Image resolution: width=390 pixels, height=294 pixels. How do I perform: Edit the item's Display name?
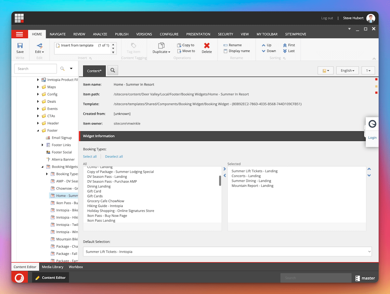[237, 51]
